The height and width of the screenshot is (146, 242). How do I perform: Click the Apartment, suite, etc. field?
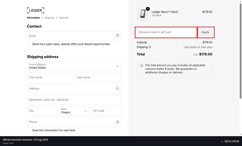point(74,100)
